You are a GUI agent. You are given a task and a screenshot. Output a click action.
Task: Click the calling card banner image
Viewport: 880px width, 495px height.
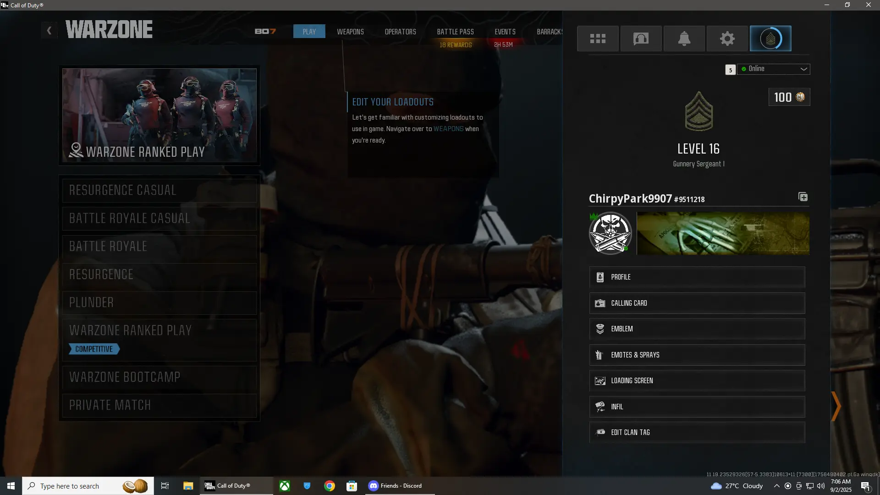(x=723, y=233)
